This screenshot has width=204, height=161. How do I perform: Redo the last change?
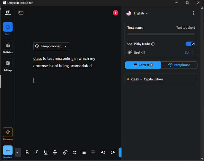[x=112, y=152]
